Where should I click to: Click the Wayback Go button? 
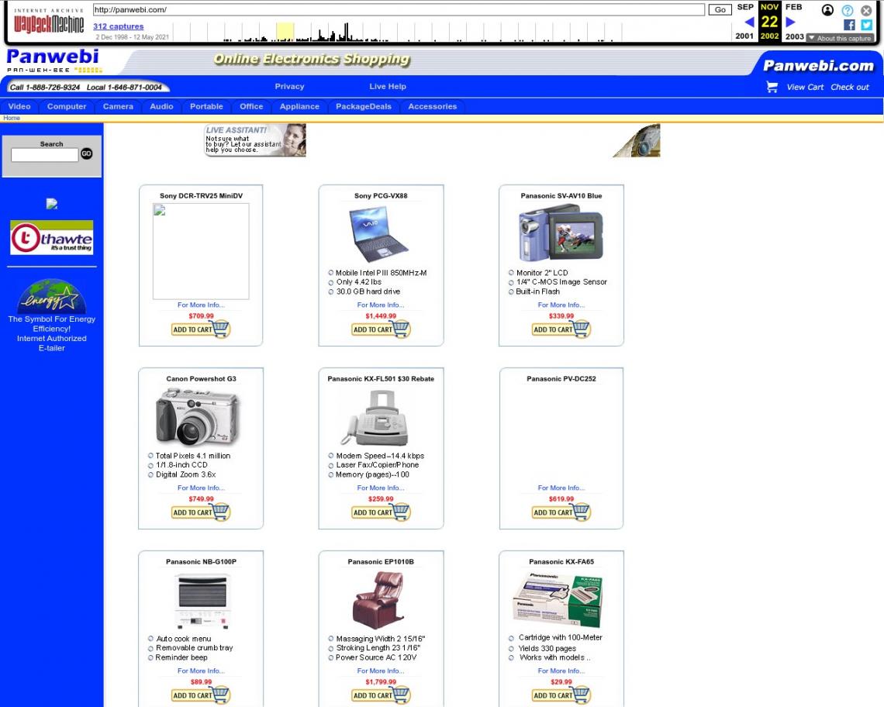click(720, 9)
